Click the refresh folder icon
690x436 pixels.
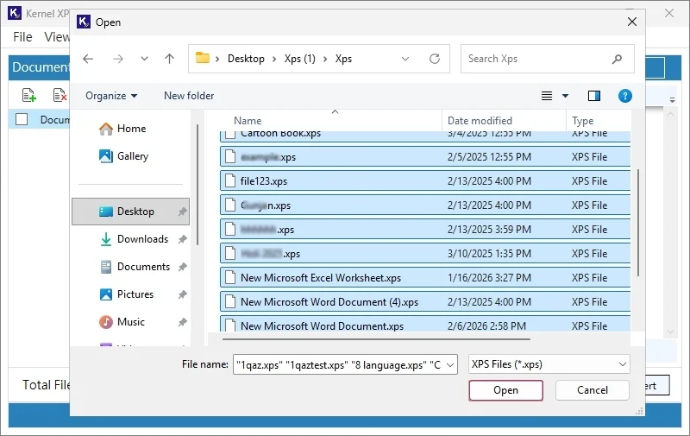[x=435, y=59]
